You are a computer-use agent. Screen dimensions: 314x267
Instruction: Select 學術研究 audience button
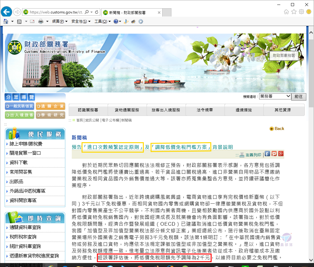[x=51, y=115]
